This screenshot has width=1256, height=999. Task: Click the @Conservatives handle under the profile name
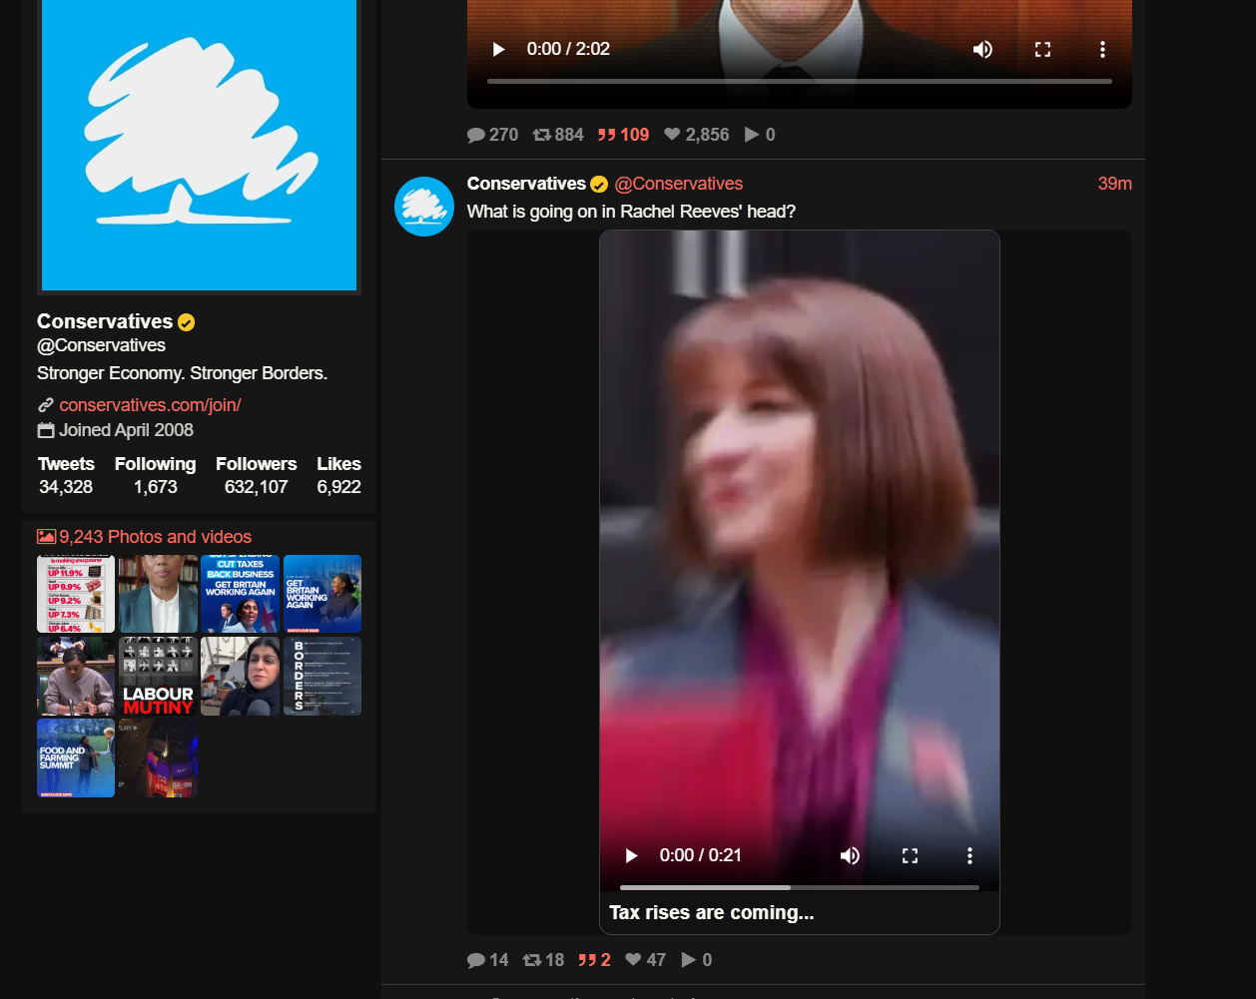point(102,345)
